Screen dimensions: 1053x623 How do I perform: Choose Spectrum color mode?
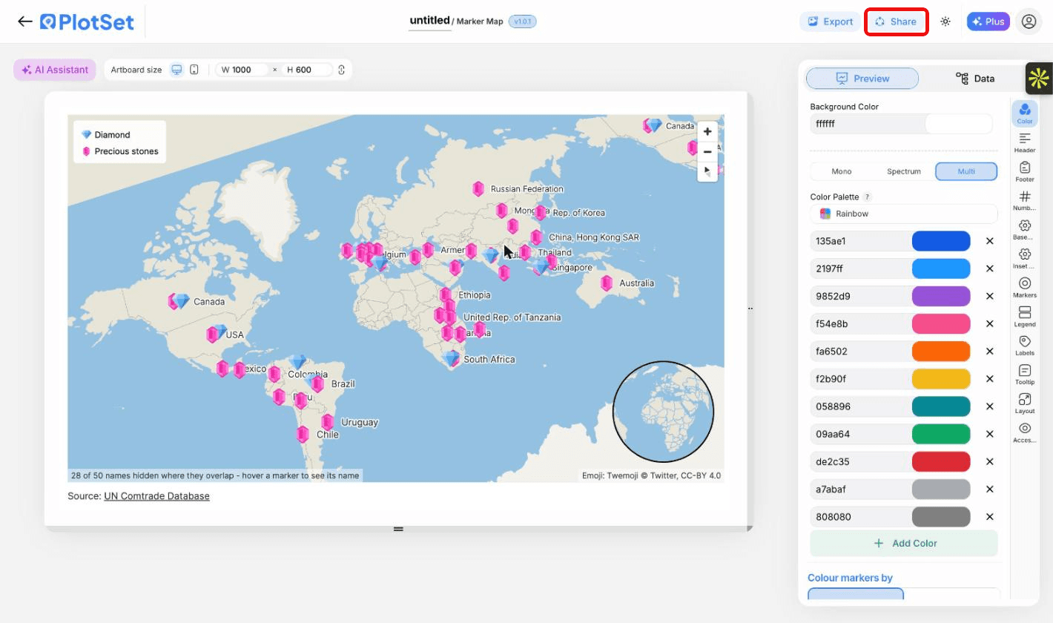[x=904, y=171]
